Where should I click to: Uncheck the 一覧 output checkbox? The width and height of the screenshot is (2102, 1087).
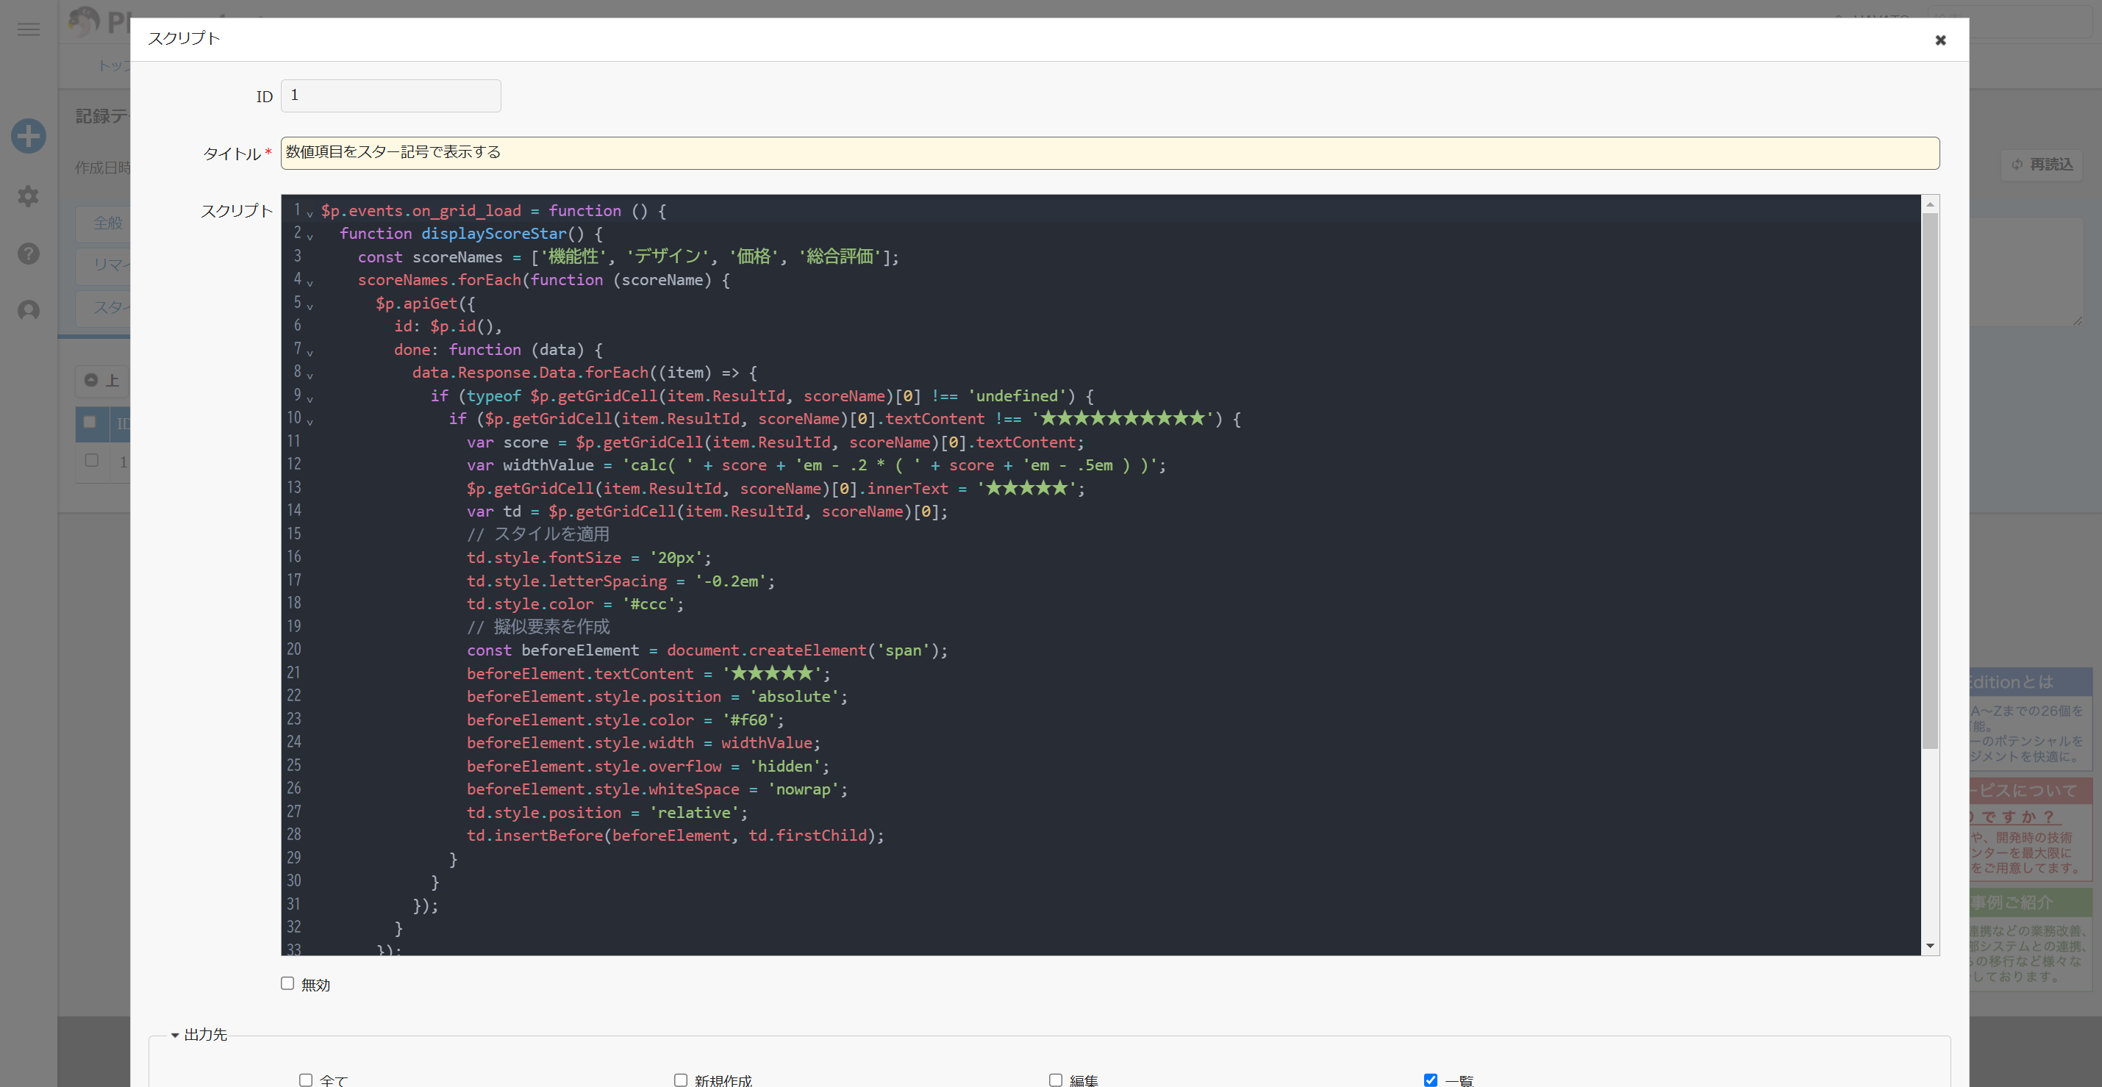pos(1429,1080)
